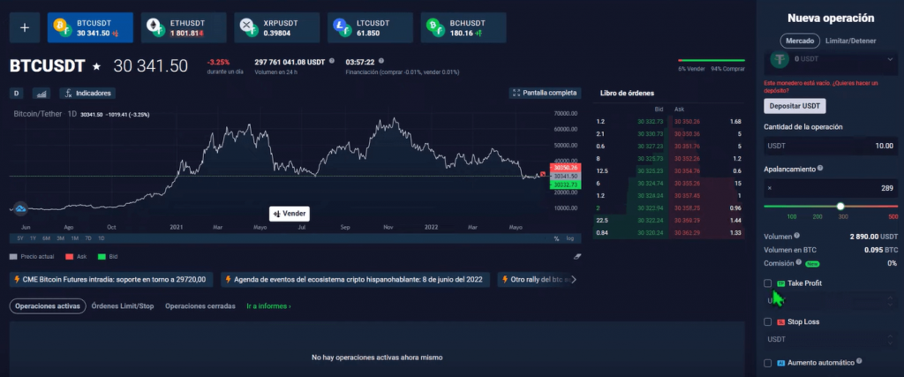
Task: Set chart range to 1M
Action: point(74,238)
